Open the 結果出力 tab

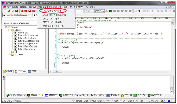pos(52,95)
